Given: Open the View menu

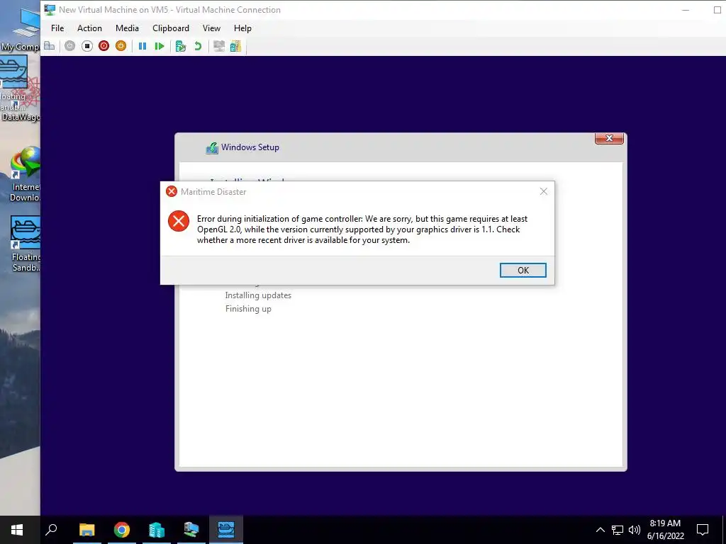Looking at the screenshot, I should [211, 28].
